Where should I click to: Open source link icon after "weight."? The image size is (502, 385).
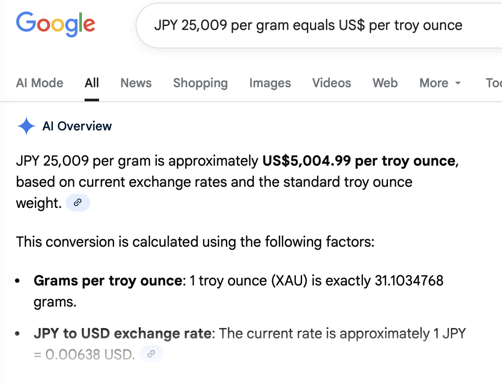click(x=78, y=203)
